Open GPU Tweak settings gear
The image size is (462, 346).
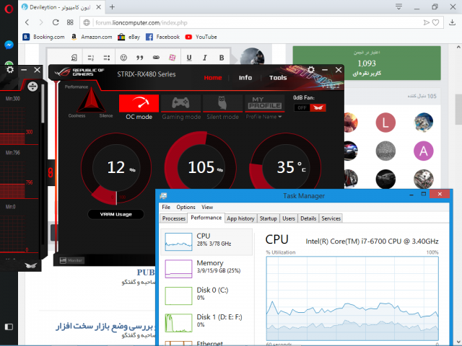point(311,69)
